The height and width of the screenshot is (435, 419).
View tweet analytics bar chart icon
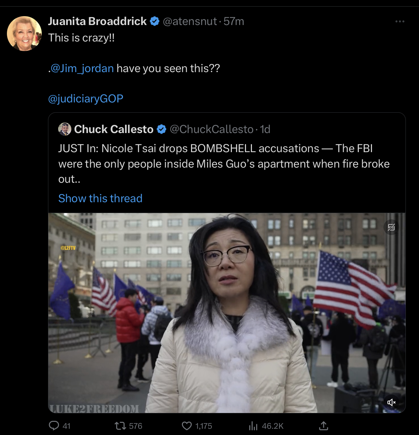coord(253,426)
